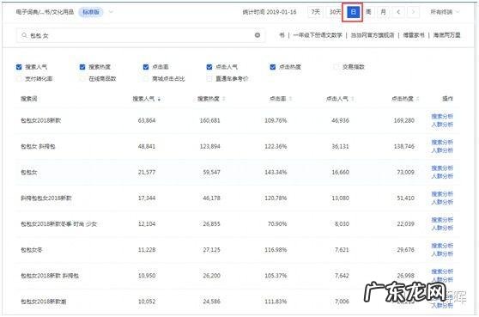Screen dimensions: 479x317
Task: Select search term 包包女2018新款潮
Action: click(43, 302)
